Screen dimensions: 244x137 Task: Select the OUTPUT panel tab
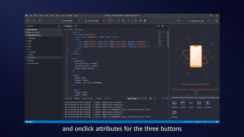77,99
